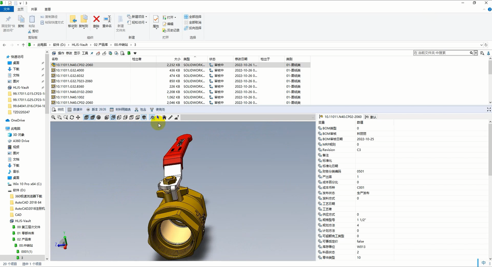
Task: Open the PDM toolbar overflow dropdown arrow
Action: [x=135, y=53]
